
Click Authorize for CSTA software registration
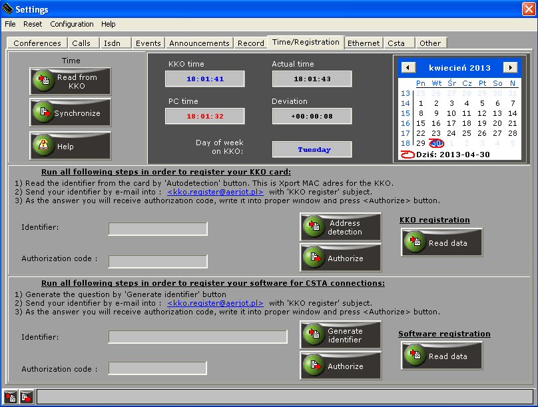(341, 366)
